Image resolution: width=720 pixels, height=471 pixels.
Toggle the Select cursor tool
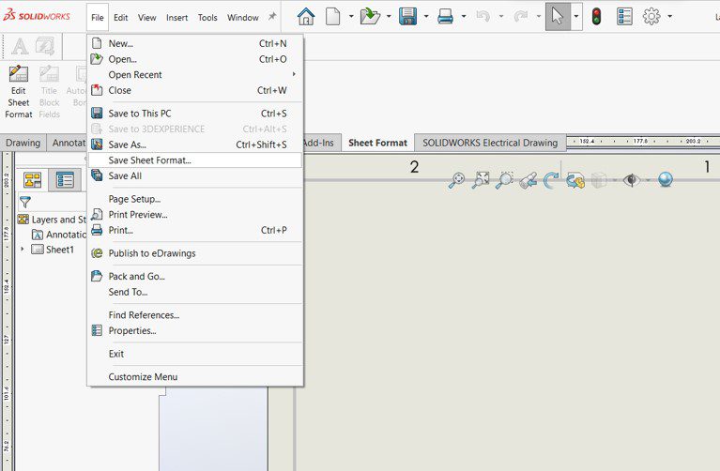(558, 16)
